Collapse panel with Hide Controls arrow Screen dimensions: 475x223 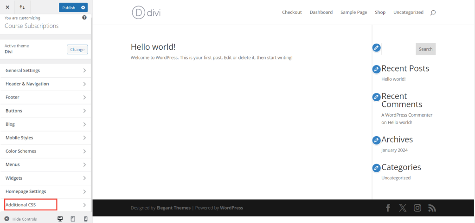coord(6,219)
